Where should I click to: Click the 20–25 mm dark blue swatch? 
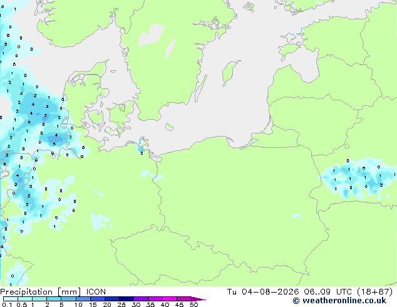(112, 299)
